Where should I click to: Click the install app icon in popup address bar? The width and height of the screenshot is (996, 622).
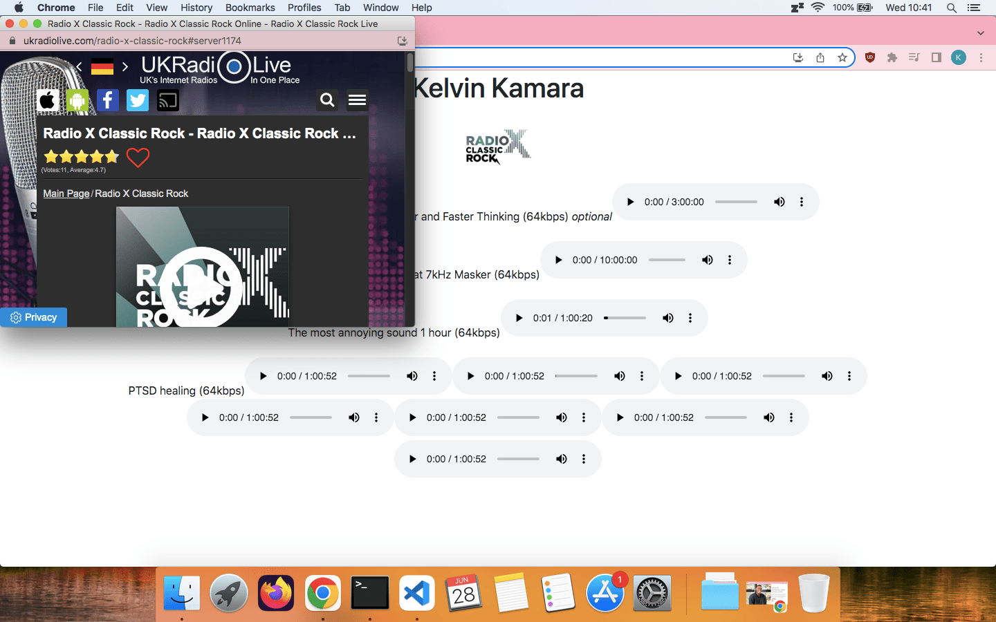click(403, 41)
